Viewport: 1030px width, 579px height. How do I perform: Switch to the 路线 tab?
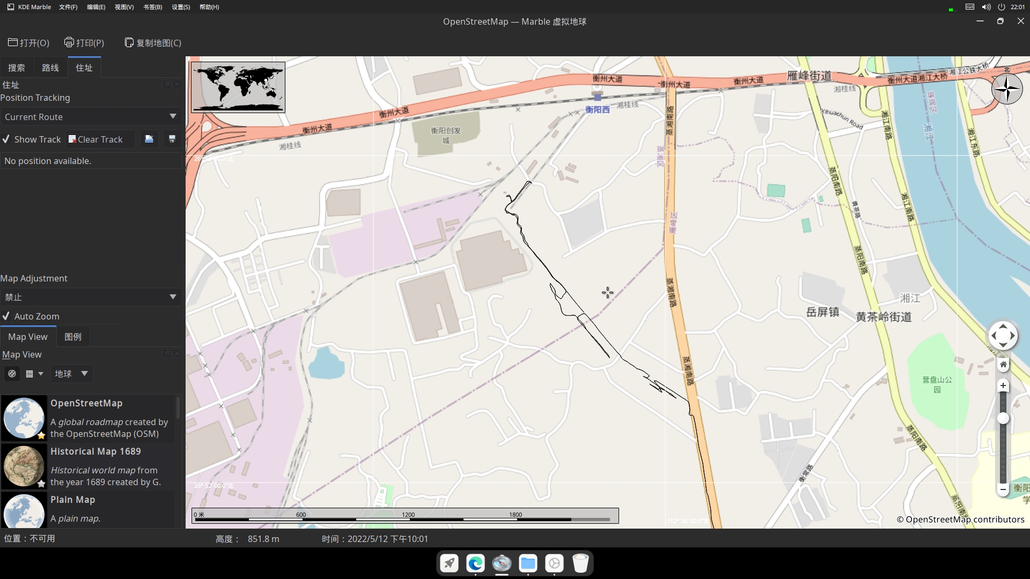[x=50, y=68]
